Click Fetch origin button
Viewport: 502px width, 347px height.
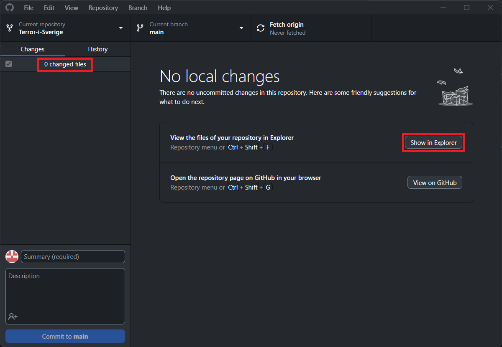(311, 28)
